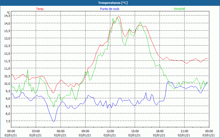
Task: Click the 11,0 y-axis value
Action: pos(7,68)
